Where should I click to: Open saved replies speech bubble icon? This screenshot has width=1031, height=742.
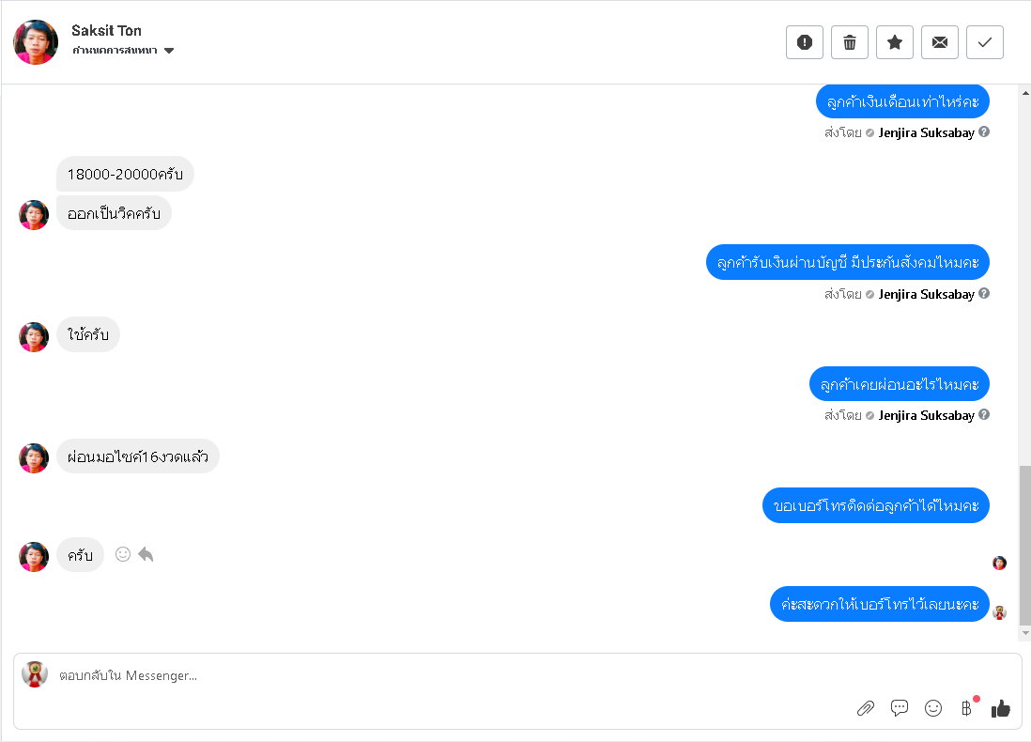coord(900,708)
